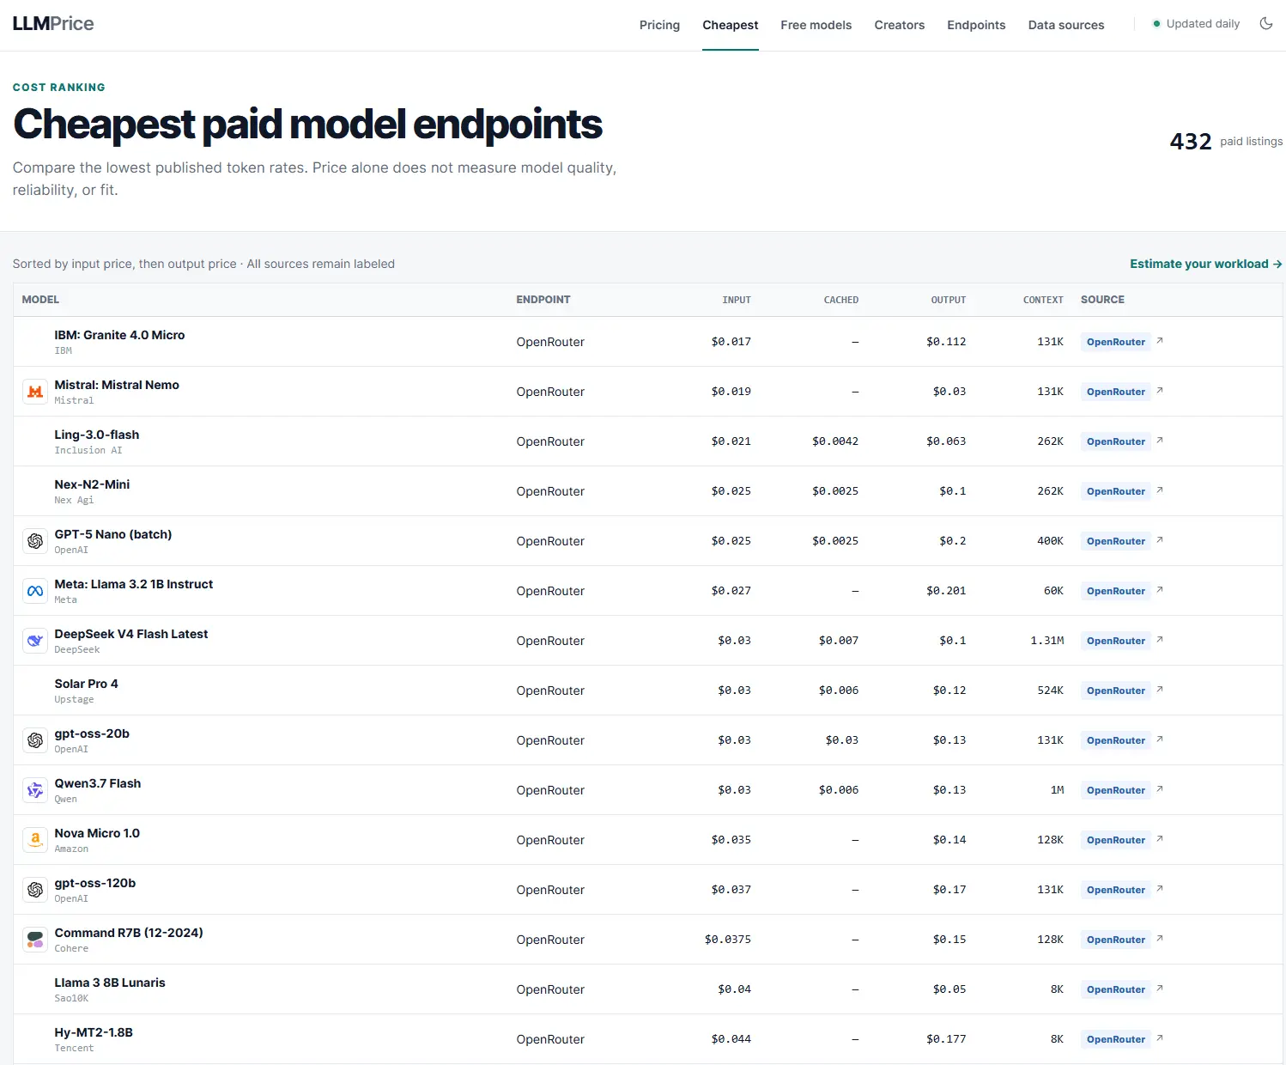Open external link arrow for IBM Granite 4.0 Micro row
Image resolution: width=1286 pixels, height=1065 pixels.
pos(1160,341)
